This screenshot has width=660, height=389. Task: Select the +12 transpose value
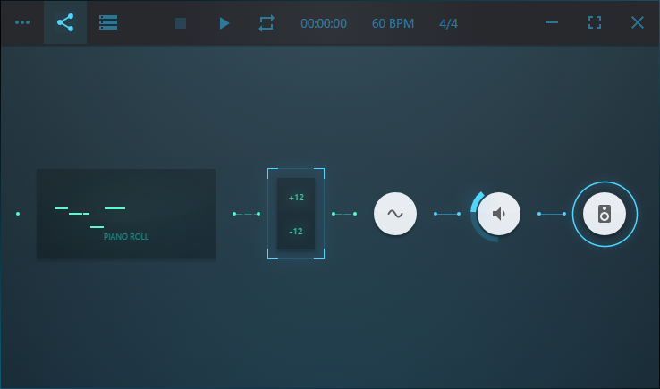coord(296,198)
